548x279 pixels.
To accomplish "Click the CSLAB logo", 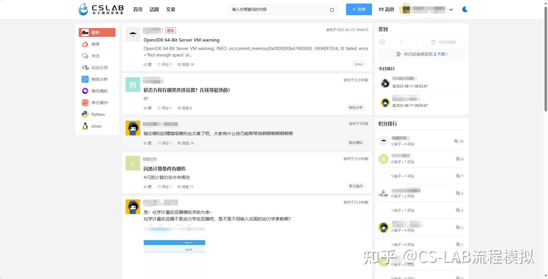I will tap(101, 9).
